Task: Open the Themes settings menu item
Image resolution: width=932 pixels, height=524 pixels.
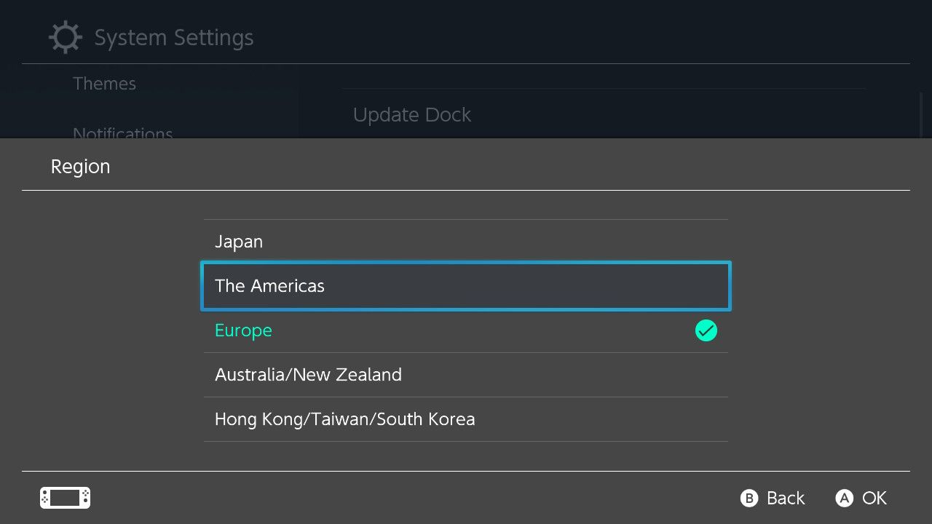Action: 104,84
